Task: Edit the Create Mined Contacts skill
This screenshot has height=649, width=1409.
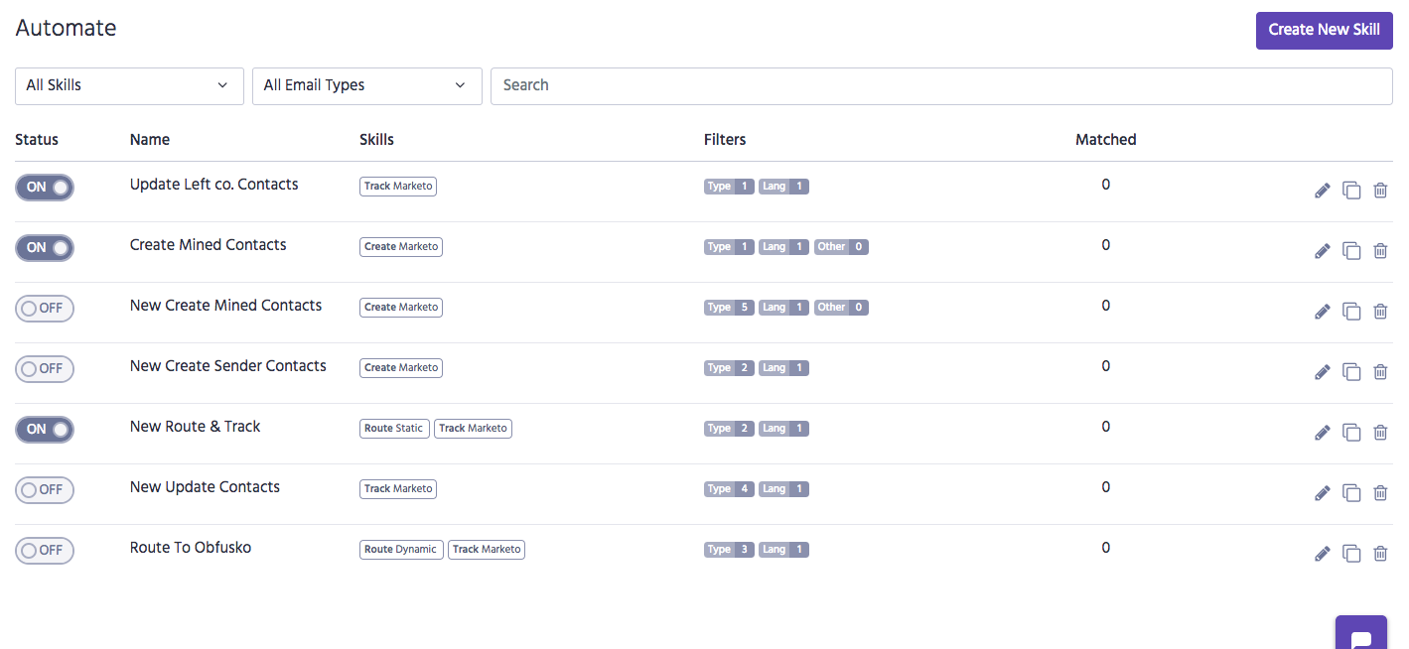Action: (1322, 251)
